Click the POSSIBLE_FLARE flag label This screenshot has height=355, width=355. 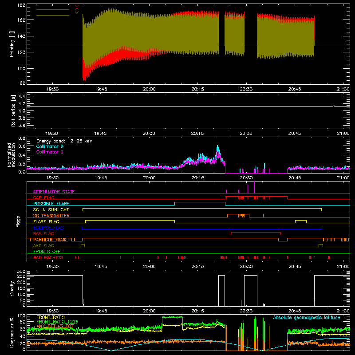coord(51,204)
